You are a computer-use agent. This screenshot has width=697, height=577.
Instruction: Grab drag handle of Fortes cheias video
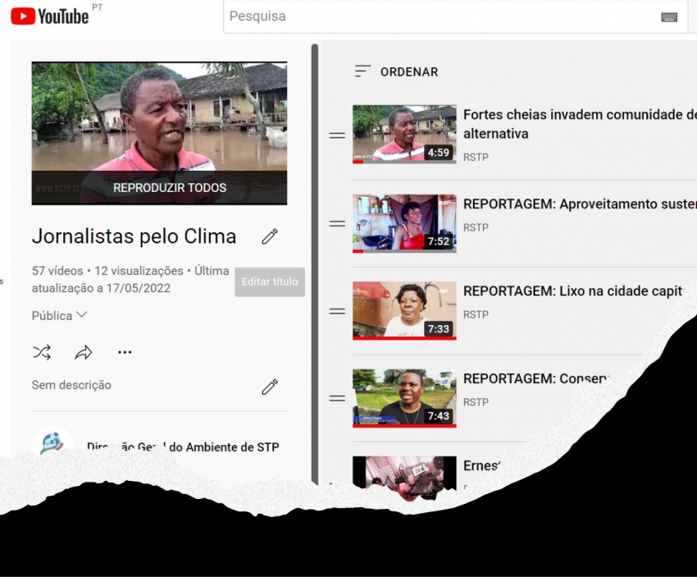[337, 135]
